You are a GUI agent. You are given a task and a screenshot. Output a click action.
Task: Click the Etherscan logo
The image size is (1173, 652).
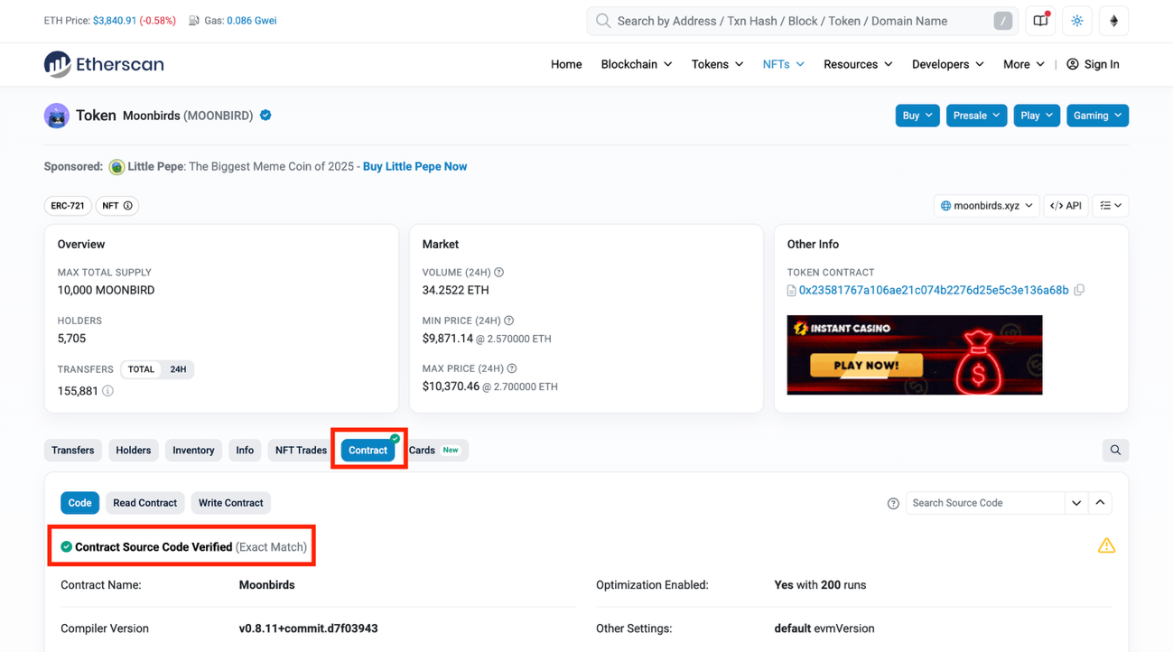[x=104, y=64]
